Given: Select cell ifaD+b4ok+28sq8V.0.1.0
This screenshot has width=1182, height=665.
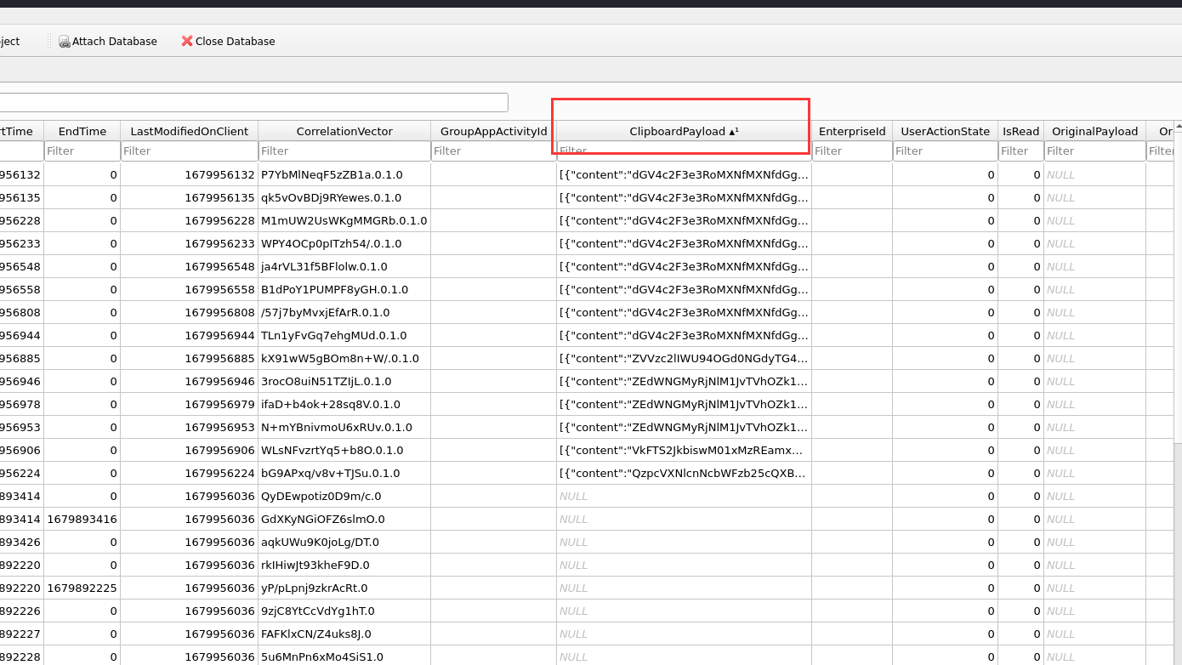Looking at the screenshot, I should click(x=344, y=404).
